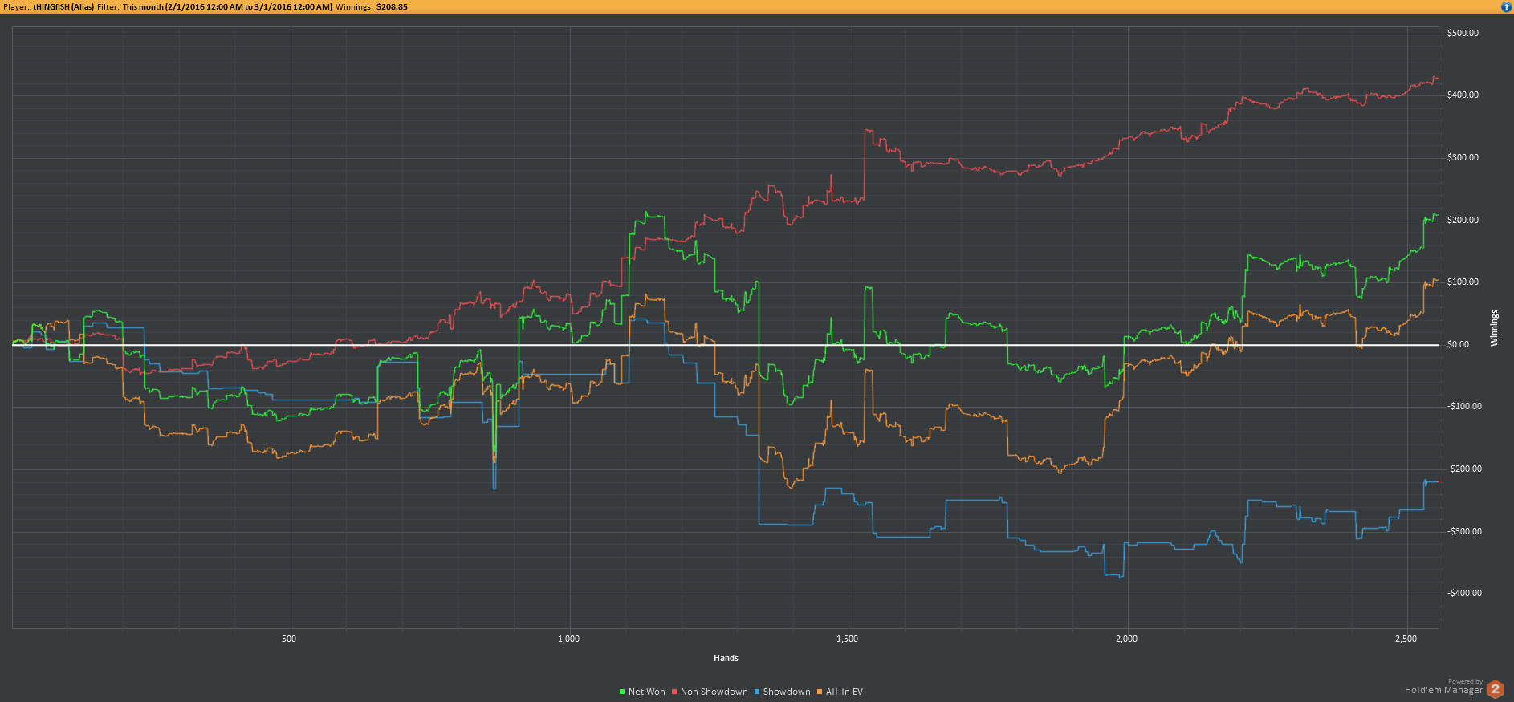The image size is (1514, 702).
Task: Click the "2,000" hands axis label
Action: click(1126, 639)
